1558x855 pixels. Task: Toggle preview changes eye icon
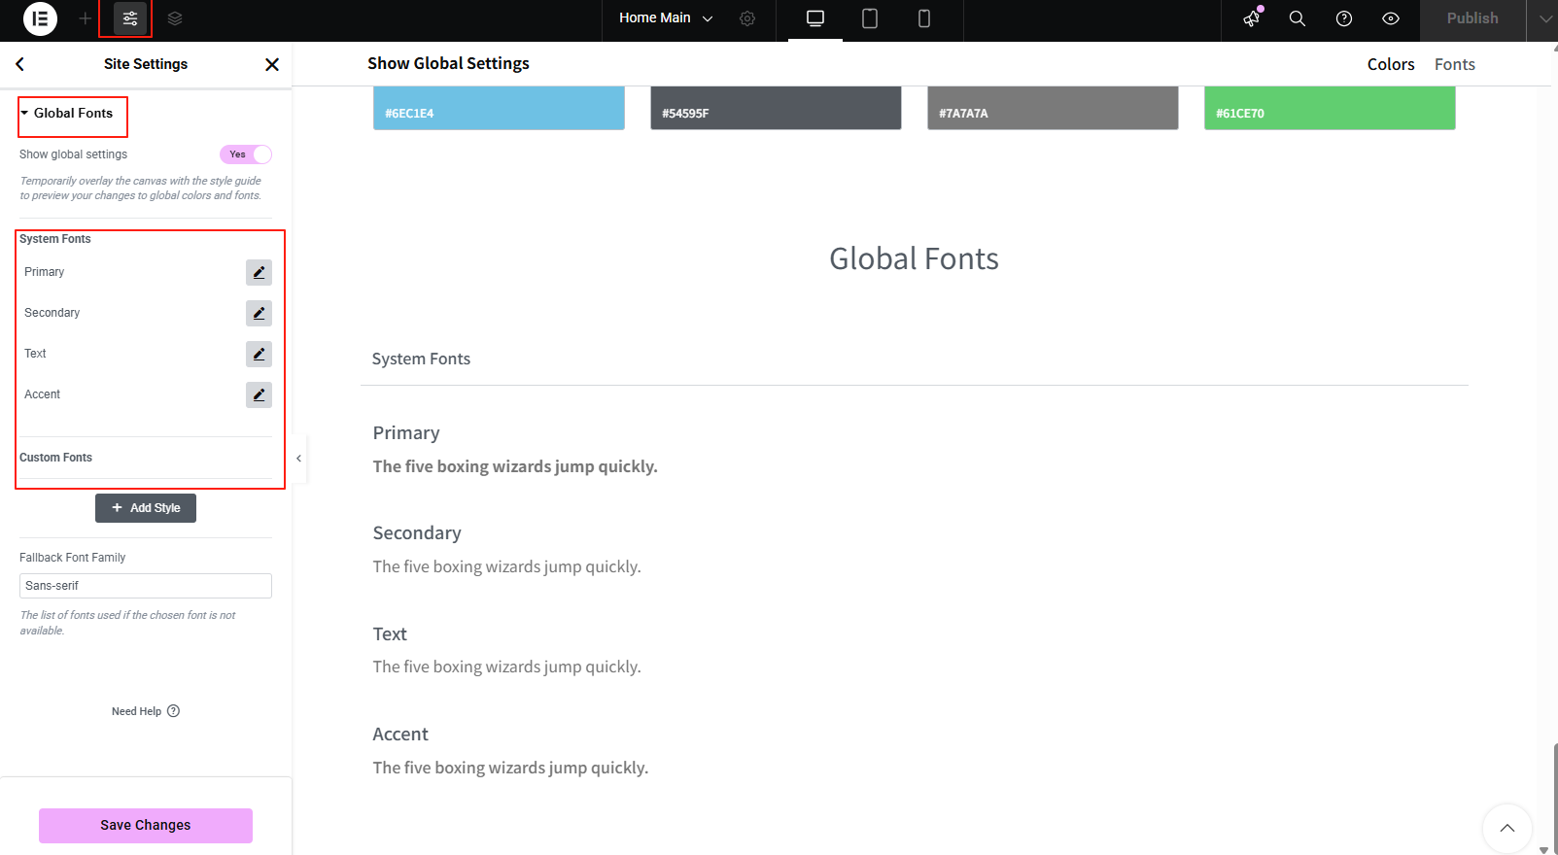[x=1391, y=18]
